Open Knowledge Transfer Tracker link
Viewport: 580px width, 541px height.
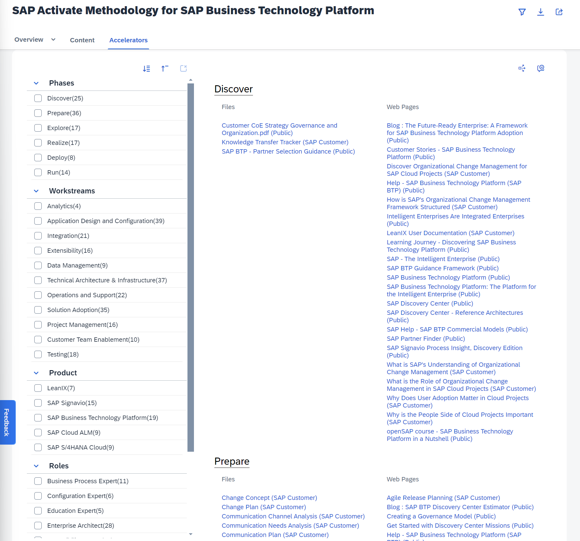click(285, 142)
